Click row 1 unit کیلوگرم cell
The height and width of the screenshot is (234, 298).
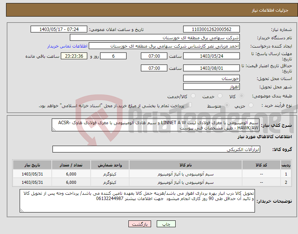[x=110, y=174]
